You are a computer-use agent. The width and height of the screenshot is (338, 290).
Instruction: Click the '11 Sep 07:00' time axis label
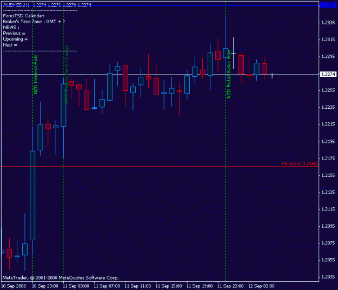coord(107,286)
